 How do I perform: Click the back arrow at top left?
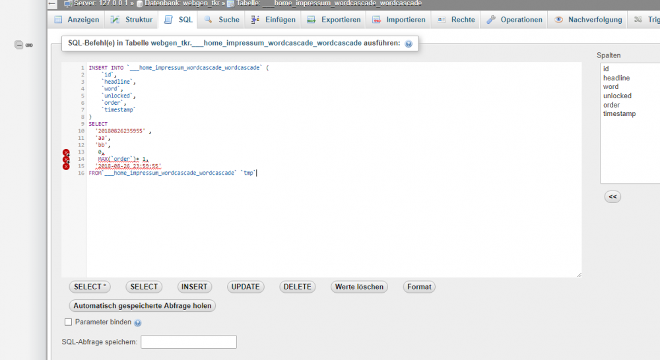coord(51,4)
